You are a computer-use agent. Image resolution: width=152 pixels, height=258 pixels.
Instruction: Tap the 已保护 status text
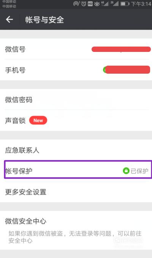click(x=139, y=171)
